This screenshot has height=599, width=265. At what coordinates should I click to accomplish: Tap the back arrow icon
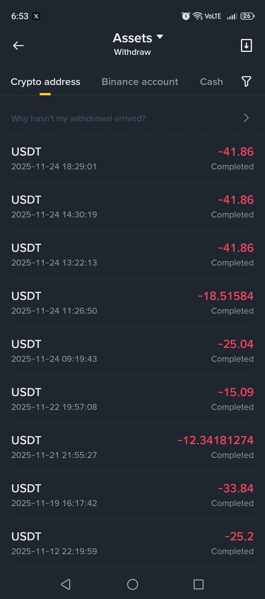tap(18, 45)
